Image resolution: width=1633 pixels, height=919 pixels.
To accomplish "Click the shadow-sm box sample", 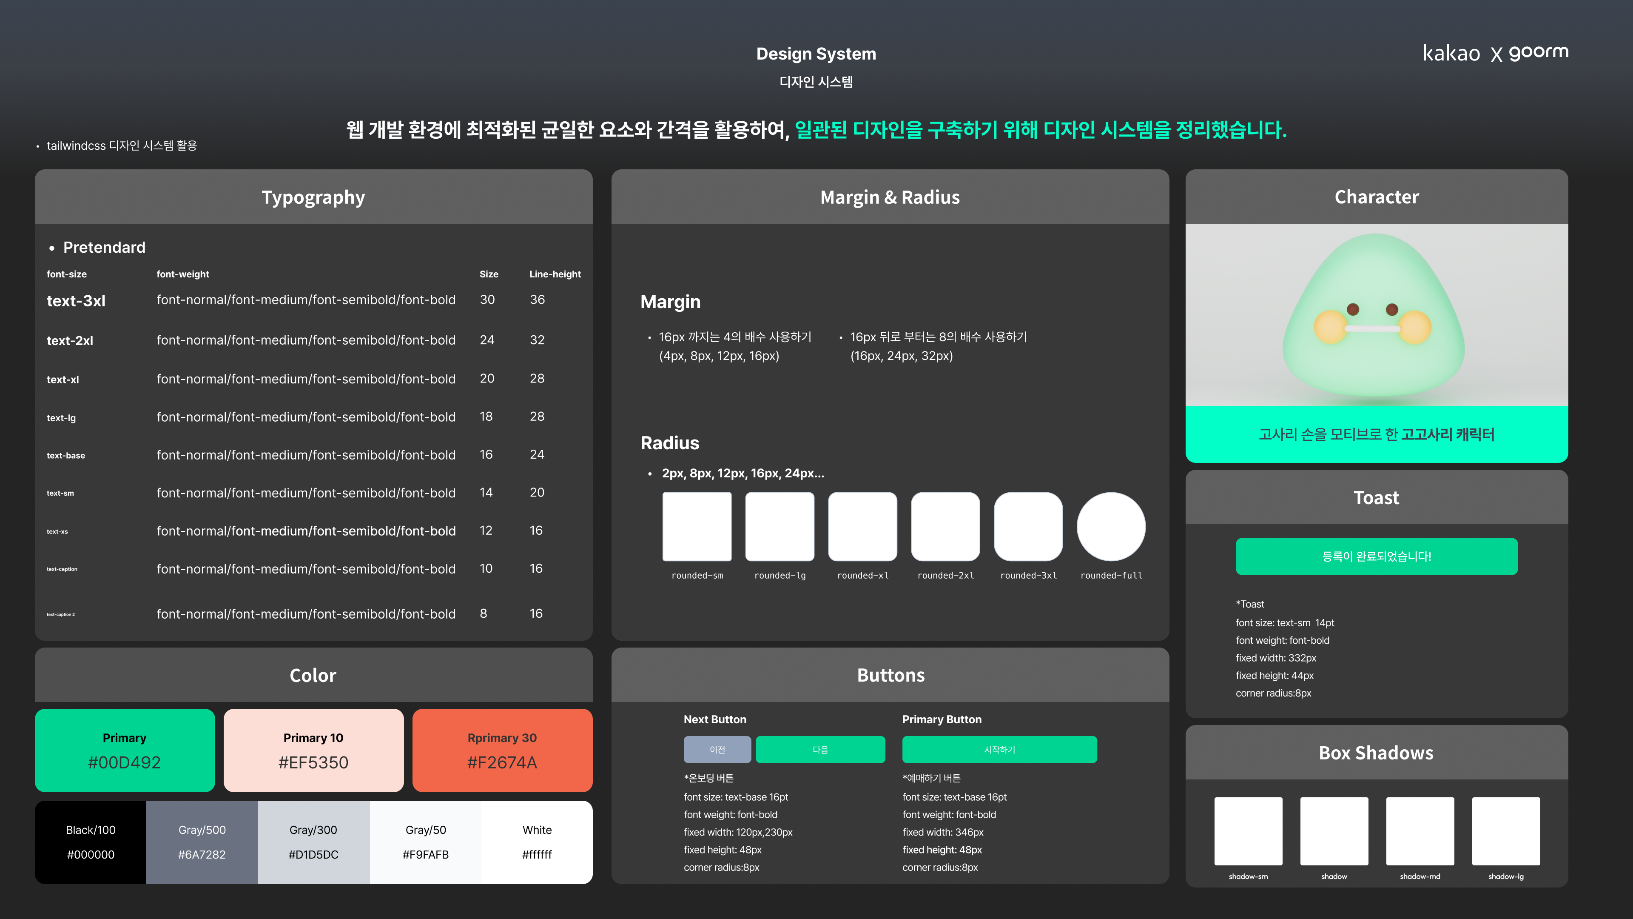I will click(1248, 831).
